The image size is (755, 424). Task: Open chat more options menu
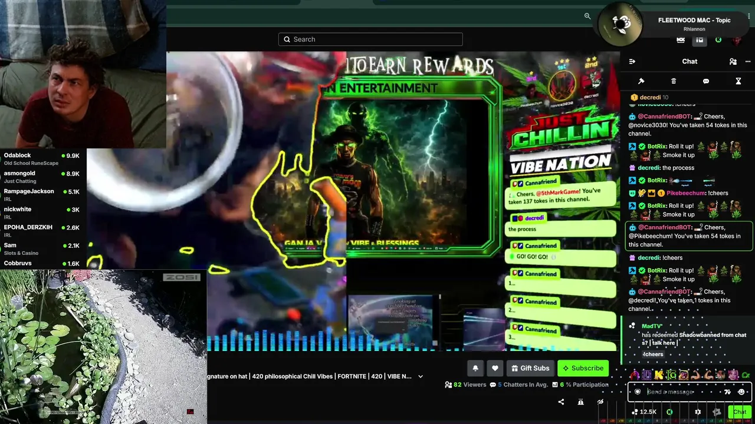click(748, 61)
